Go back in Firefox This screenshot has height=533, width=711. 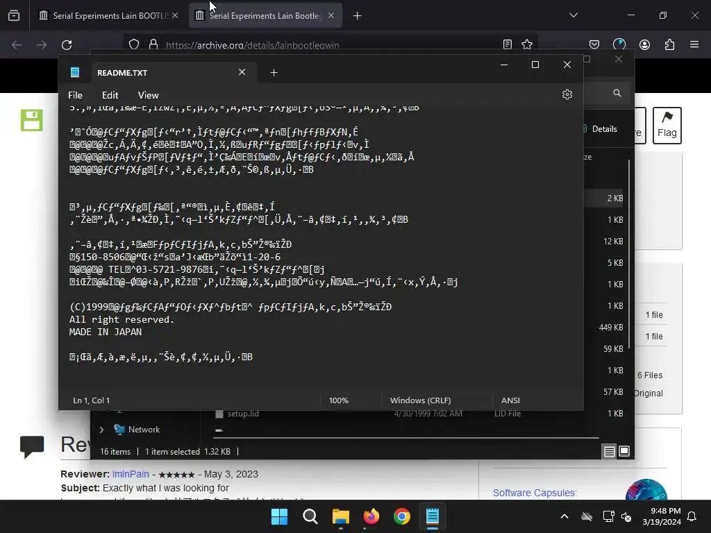(17, 45)
